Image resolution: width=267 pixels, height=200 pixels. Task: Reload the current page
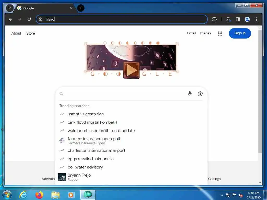(x=29, y=19)
